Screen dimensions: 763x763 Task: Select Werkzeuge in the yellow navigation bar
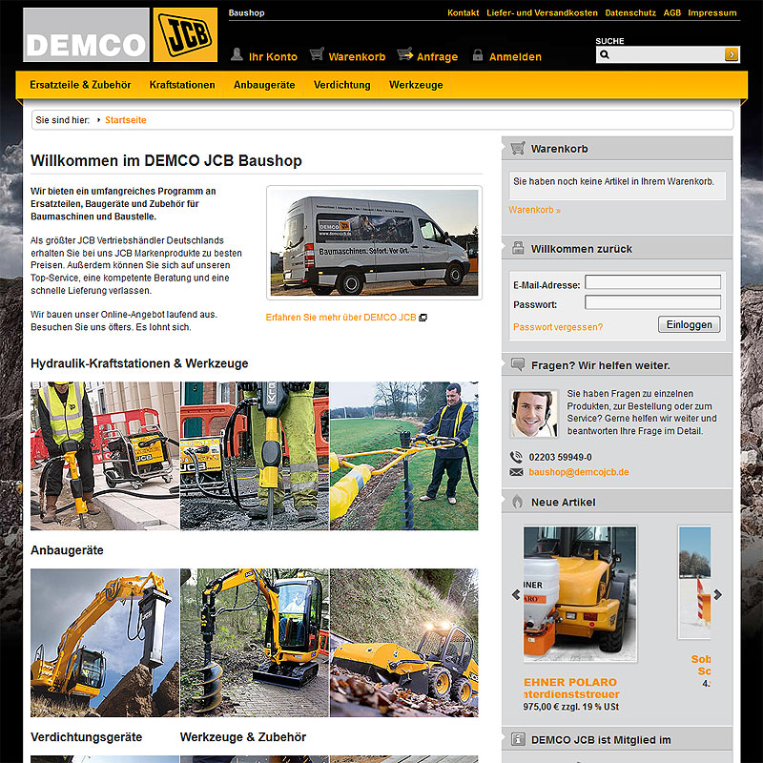click(416, 85)
